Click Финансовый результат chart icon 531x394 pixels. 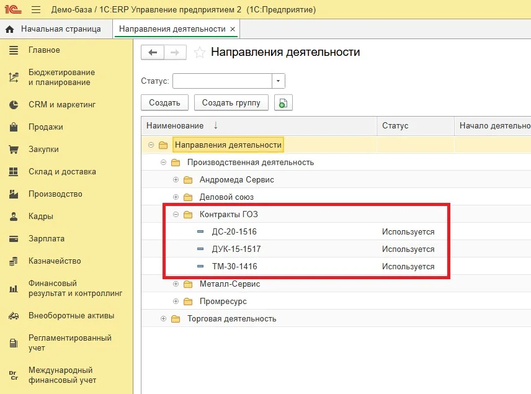[14, 289]
